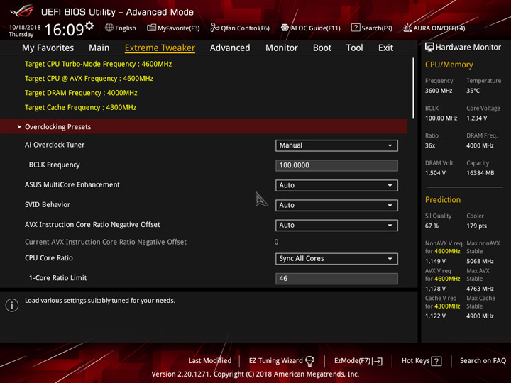Open Hot Keys help

click(x=422, y=361)
